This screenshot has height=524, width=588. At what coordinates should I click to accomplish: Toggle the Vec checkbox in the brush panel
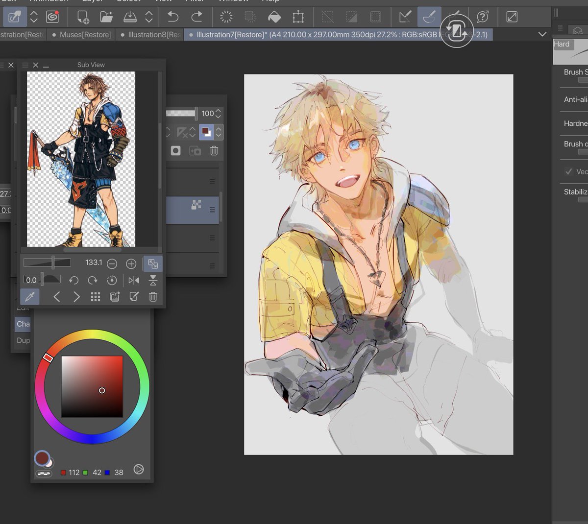point(568,171)
